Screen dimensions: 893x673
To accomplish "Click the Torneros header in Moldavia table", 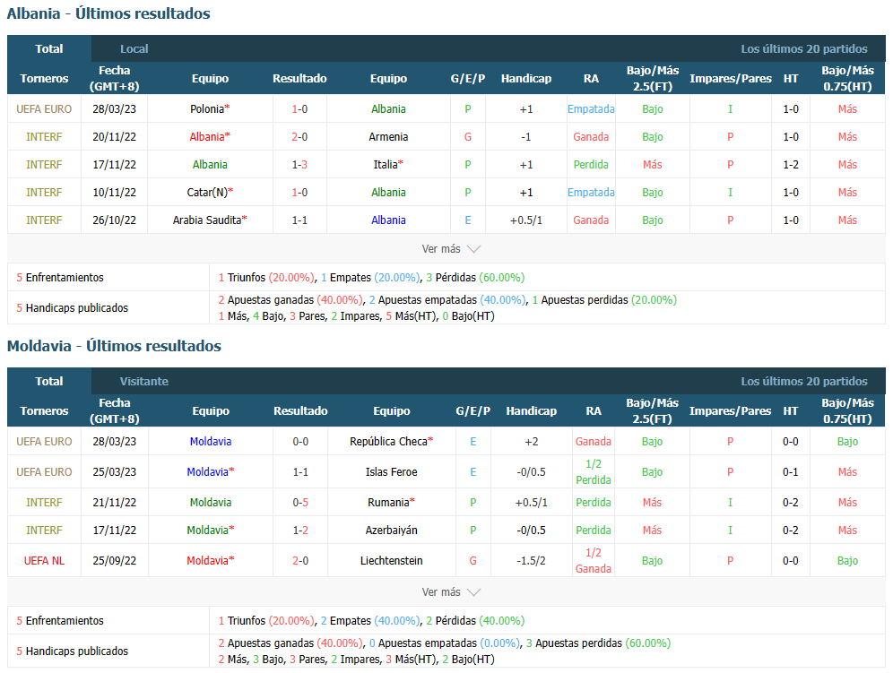I will [44, 411].
